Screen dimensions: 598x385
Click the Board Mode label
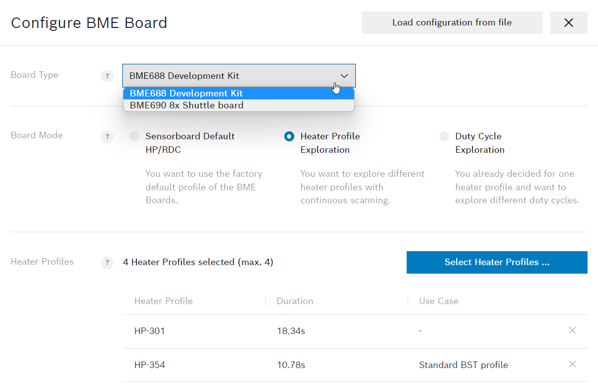(36, 135)
